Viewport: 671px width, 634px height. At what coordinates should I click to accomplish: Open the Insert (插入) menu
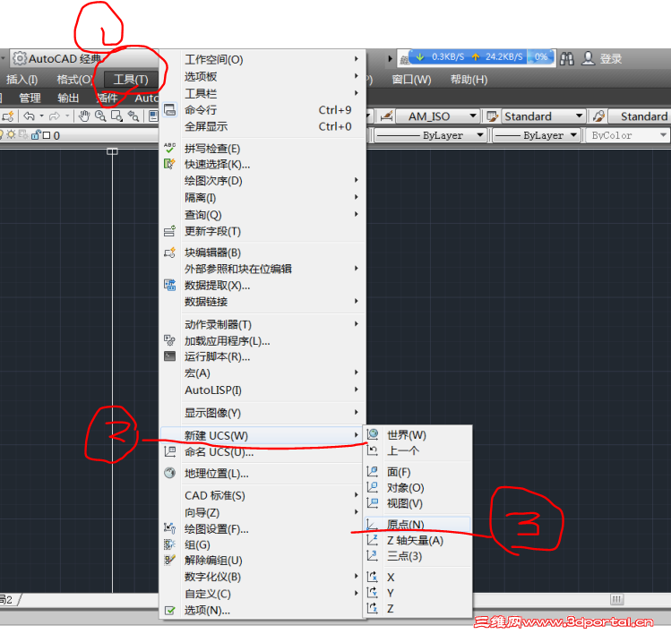click(x=22, y=80)
